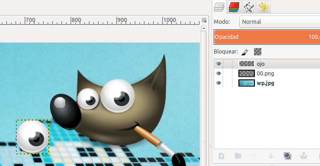Click the ojo layer name
The width and height of the screenshot is (320, 166).
click(260, 64)
